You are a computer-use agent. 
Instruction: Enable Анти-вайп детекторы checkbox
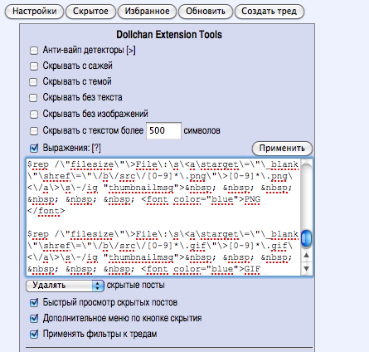coord(34,51)
